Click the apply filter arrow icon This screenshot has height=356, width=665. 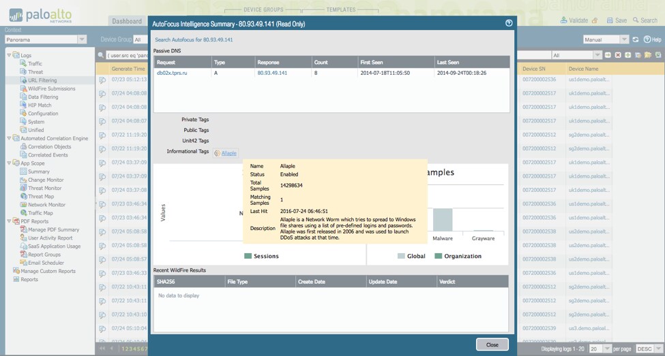pos(608,55)
